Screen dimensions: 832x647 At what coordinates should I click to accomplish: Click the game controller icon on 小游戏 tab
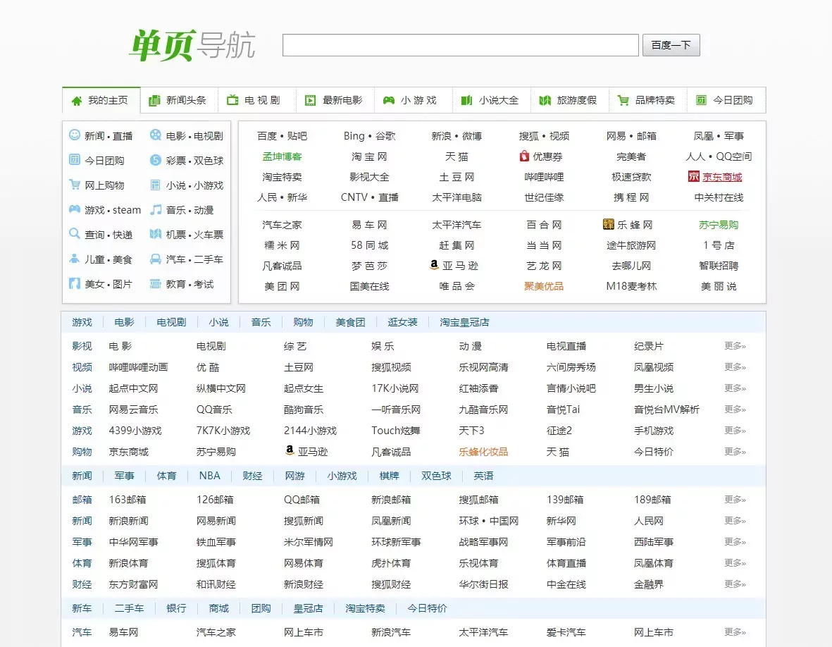point(387,100)
